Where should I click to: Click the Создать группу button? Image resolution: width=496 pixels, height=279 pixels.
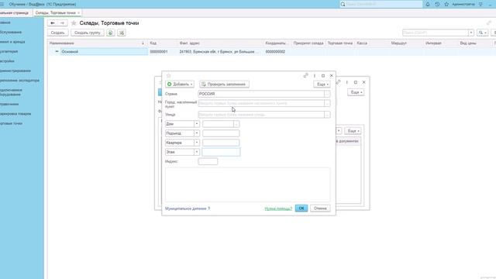[x=88, y=33]
